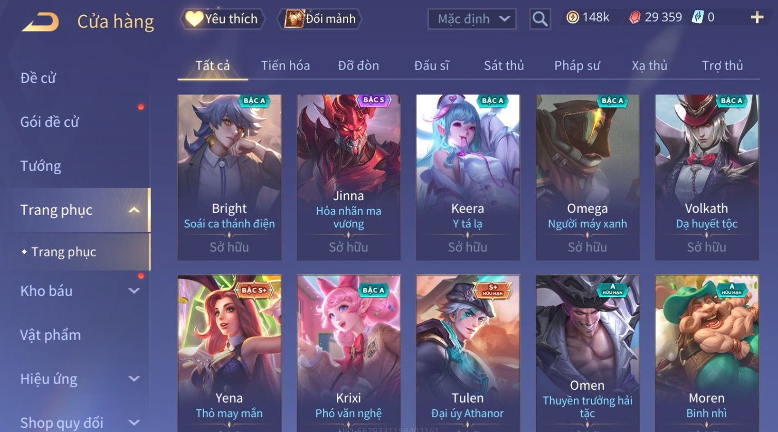Open the Mặc định sort dropdown

tap(472, 19)
